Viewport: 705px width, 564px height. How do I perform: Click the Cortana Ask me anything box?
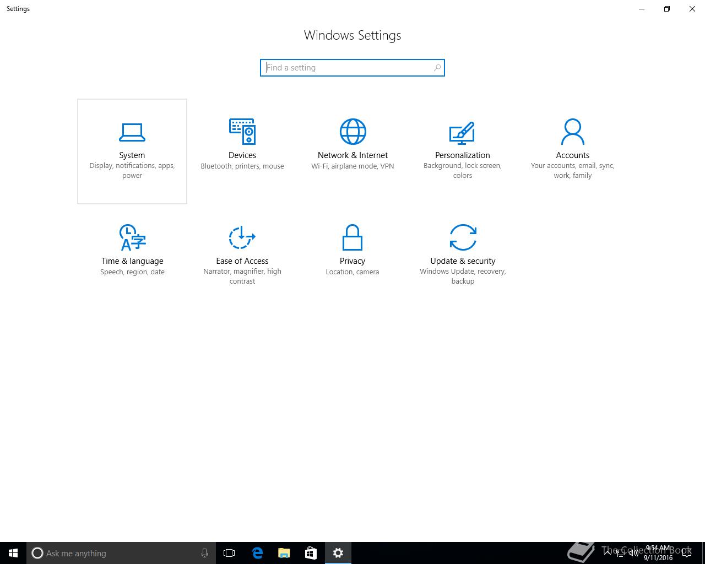(121, 553)
